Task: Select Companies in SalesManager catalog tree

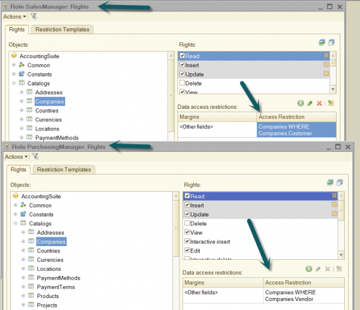Action: point(50,101)
